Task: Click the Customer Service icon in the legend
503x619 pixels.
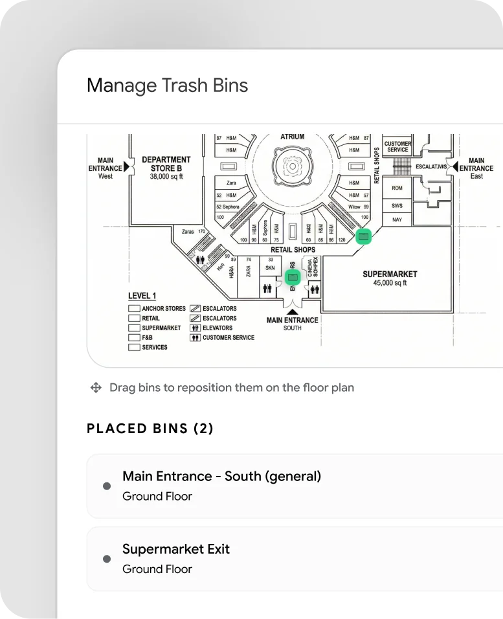Action: [196, 337]
